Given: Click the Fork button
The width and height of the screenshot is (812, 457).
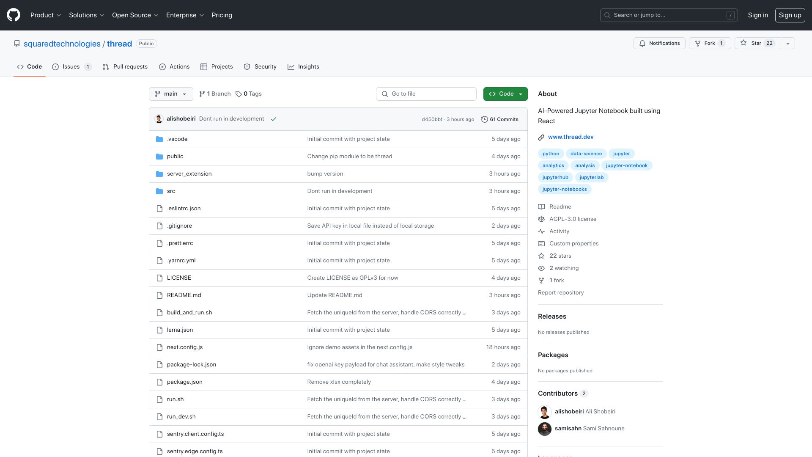Looking at the screenshot, I should pos(710,43).
